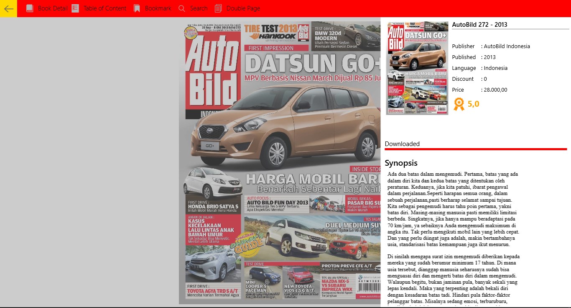571x308 pixels.
Task: Click the DATSUN GO+ headline on cover
Action: [313, 63]
